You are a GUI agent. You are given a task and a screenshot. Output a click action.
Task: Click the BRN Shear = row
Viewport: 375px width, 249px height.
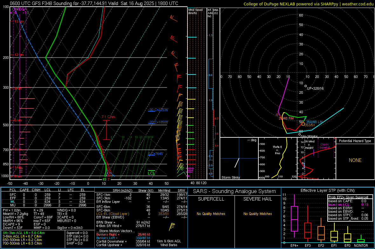123,222
